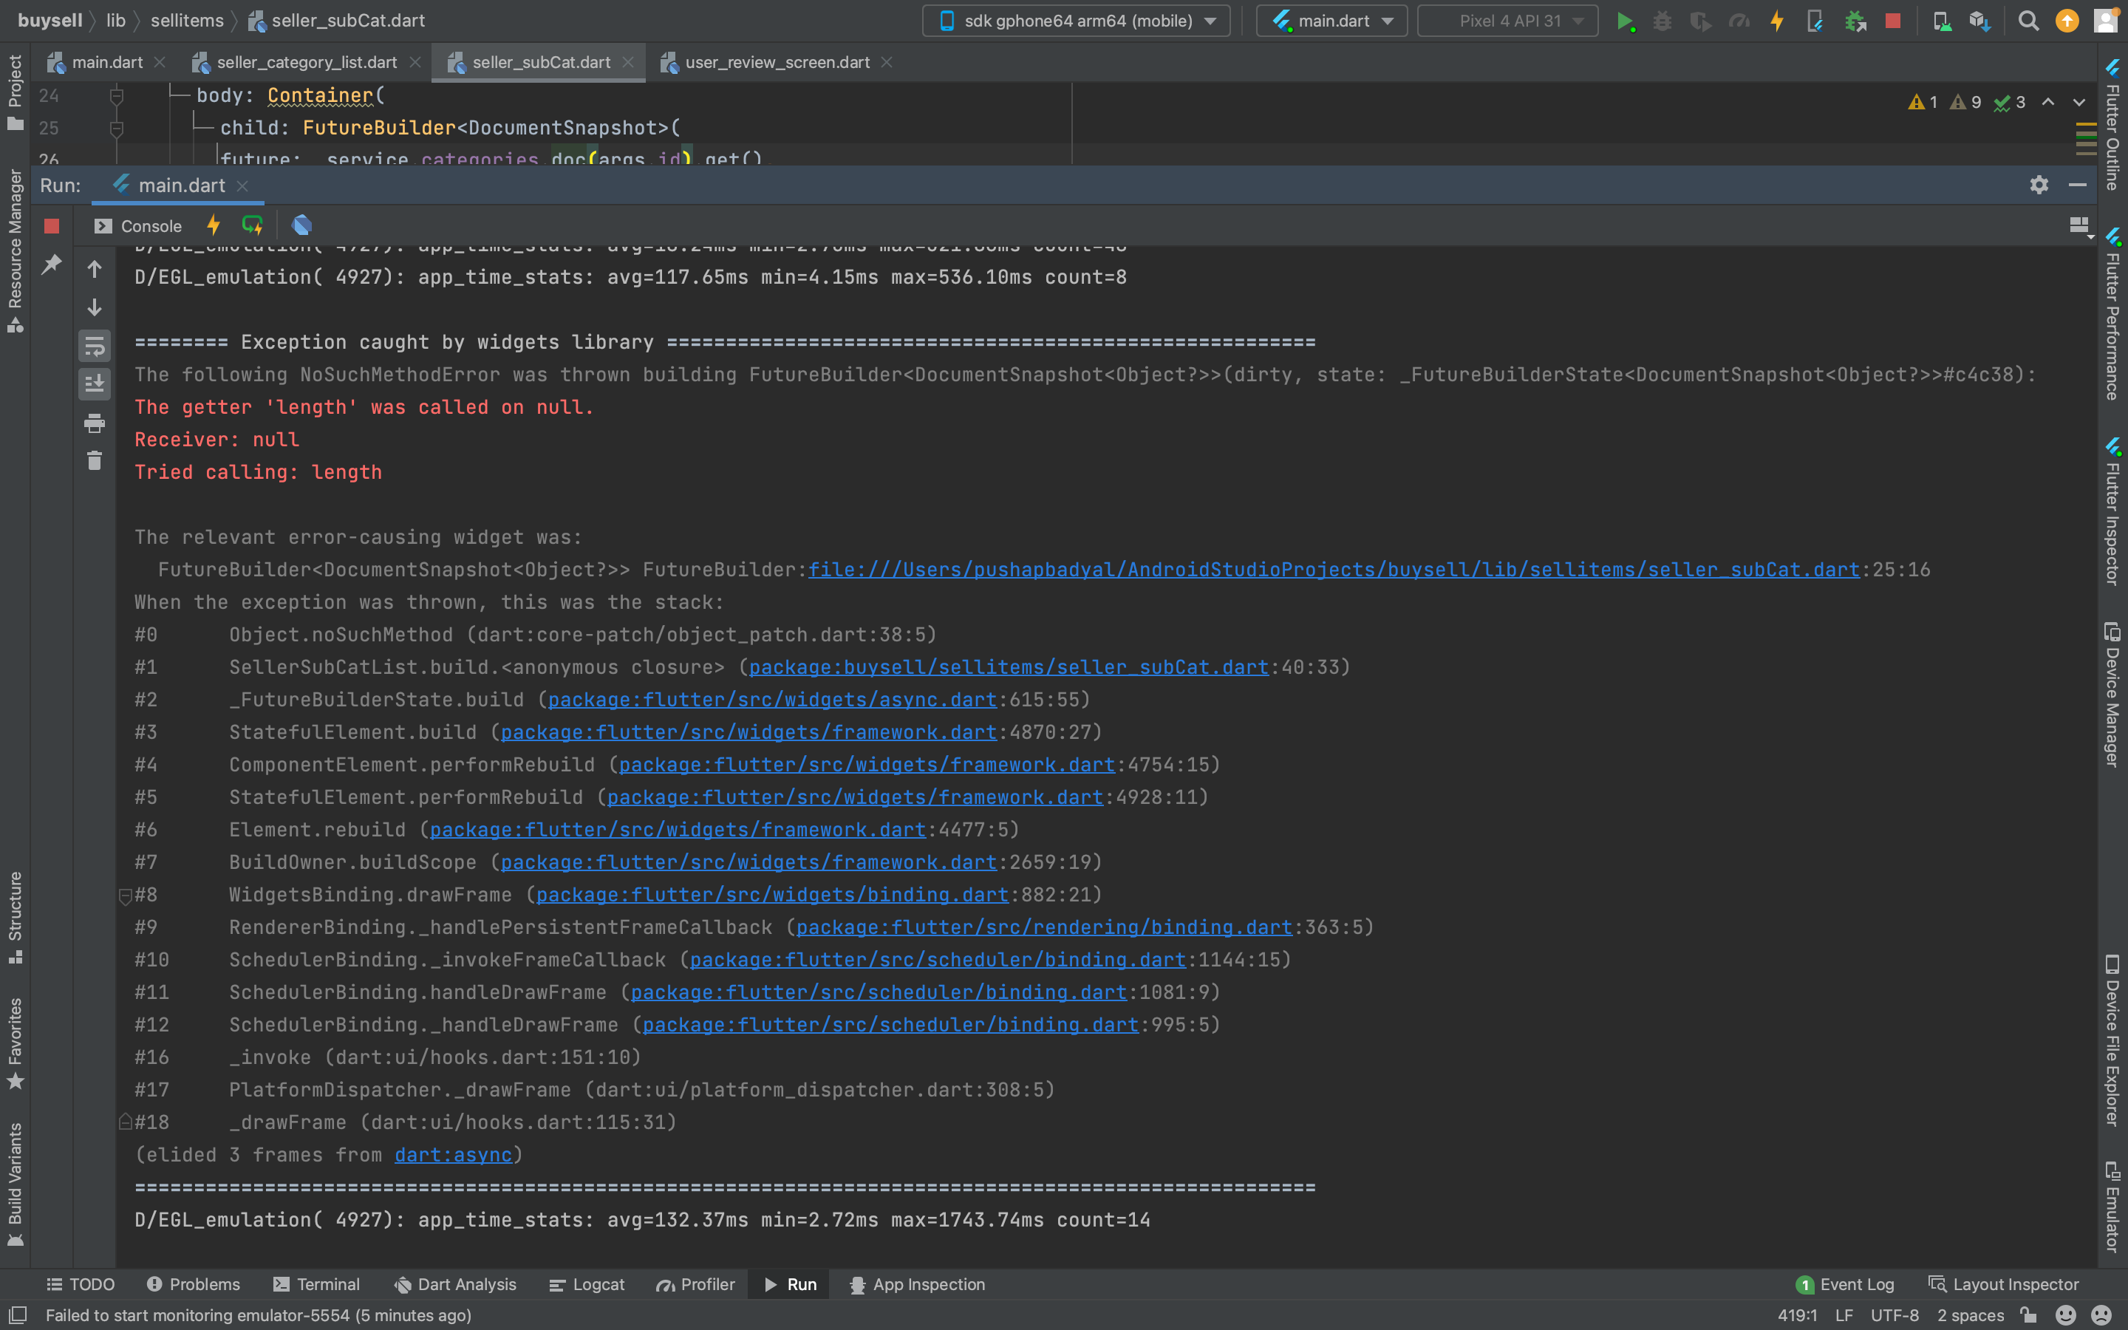Image resolution: width=2128 pixels, height=1330 pixels.
Task: Click the 419:1 caret position indicator
Action: pos(1798,1315)
